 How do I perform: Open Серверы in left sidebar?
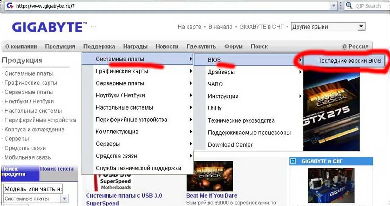click(x=17, y=139)
